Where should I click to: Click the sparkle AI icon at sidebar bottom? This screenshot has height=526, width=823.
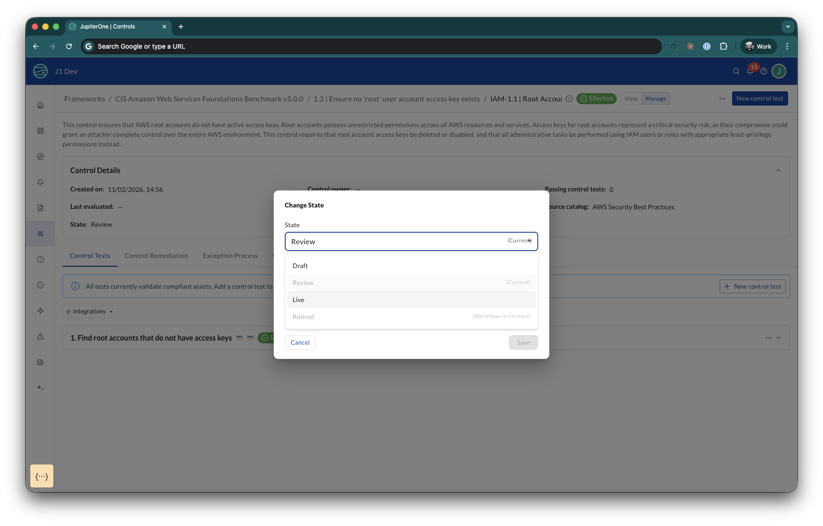pos(40,388)
